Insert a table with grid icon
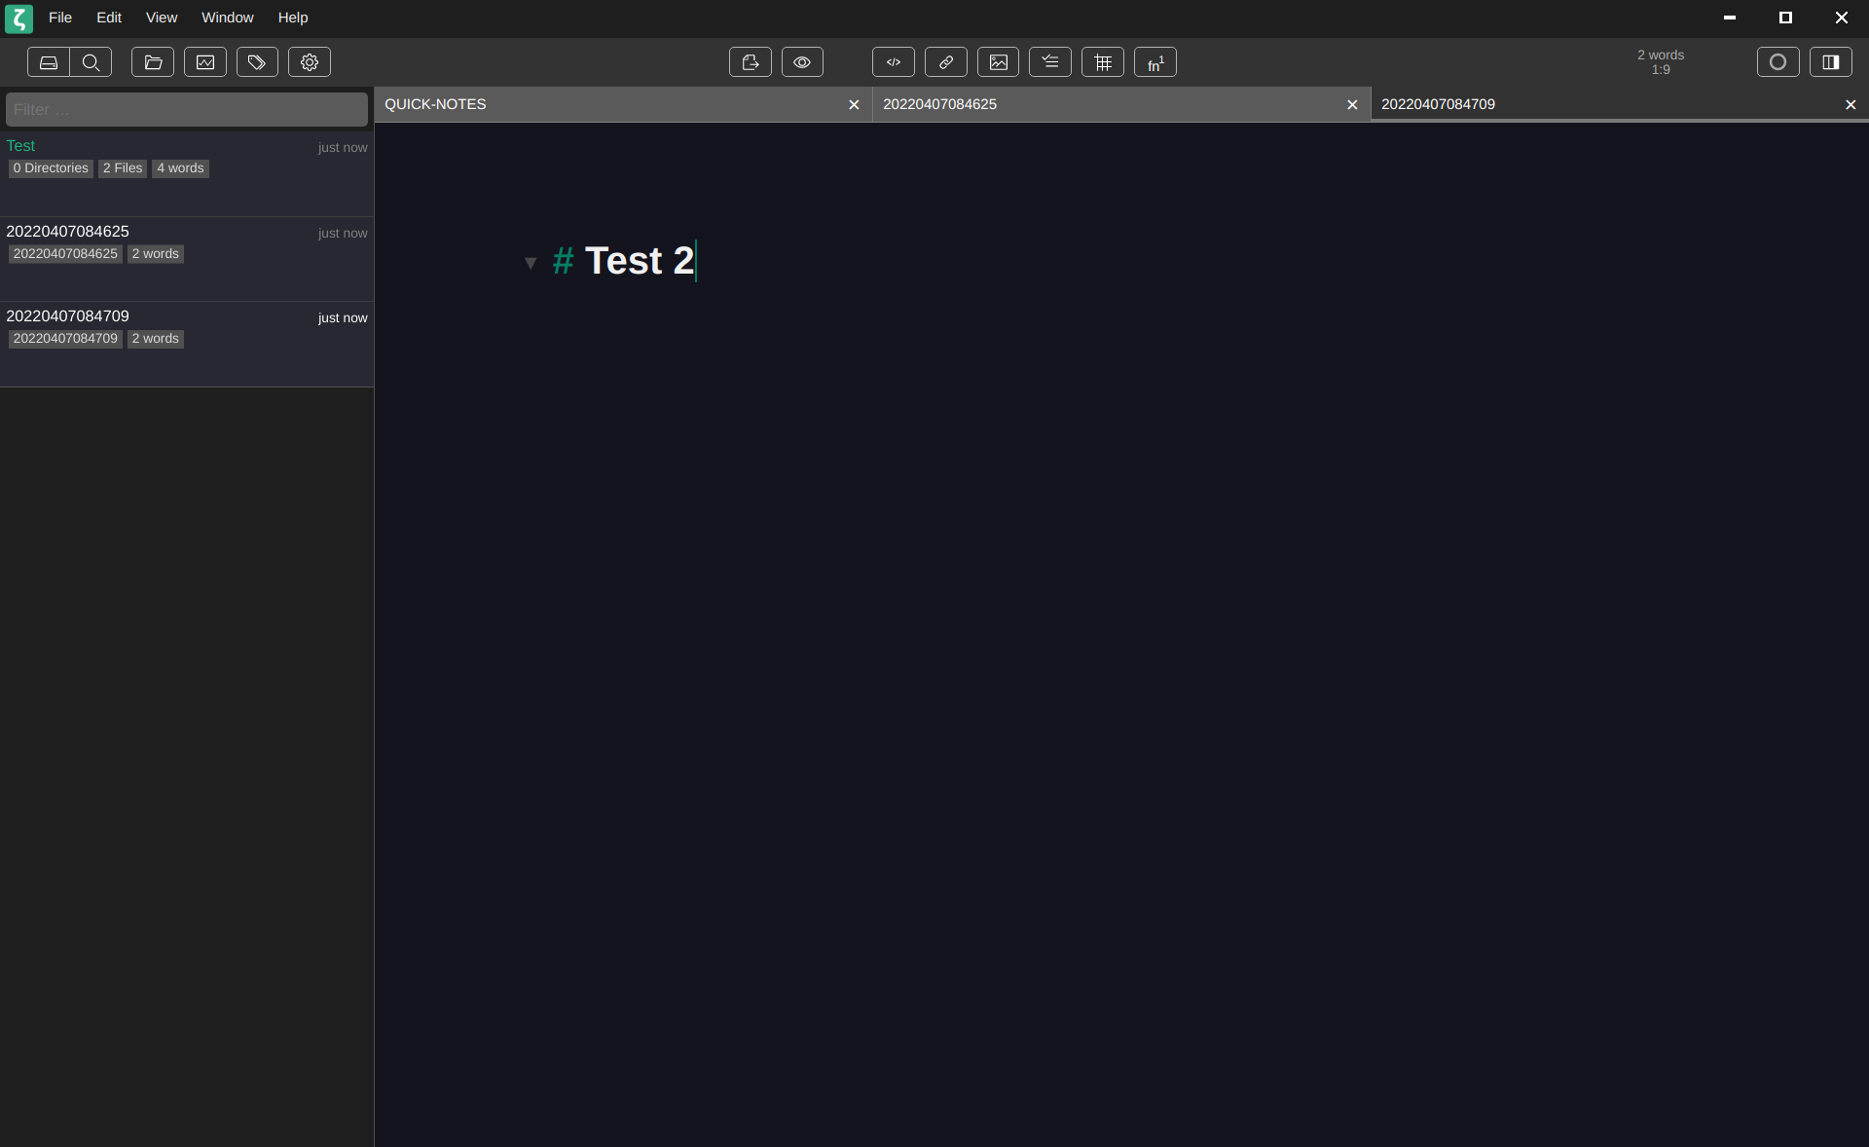Screen dimensions: 1869x1147 coord(1103,62)
